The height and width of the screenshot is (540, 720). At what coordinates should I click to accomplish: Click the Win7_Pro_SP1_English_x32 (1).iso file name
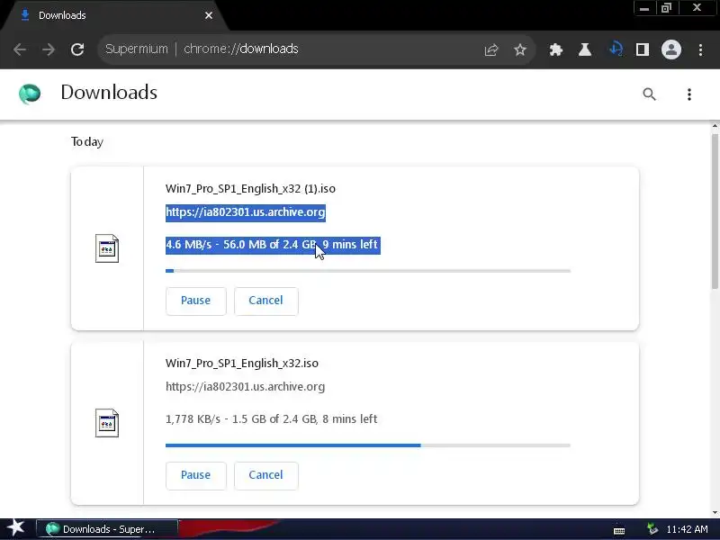click(250, 189)
